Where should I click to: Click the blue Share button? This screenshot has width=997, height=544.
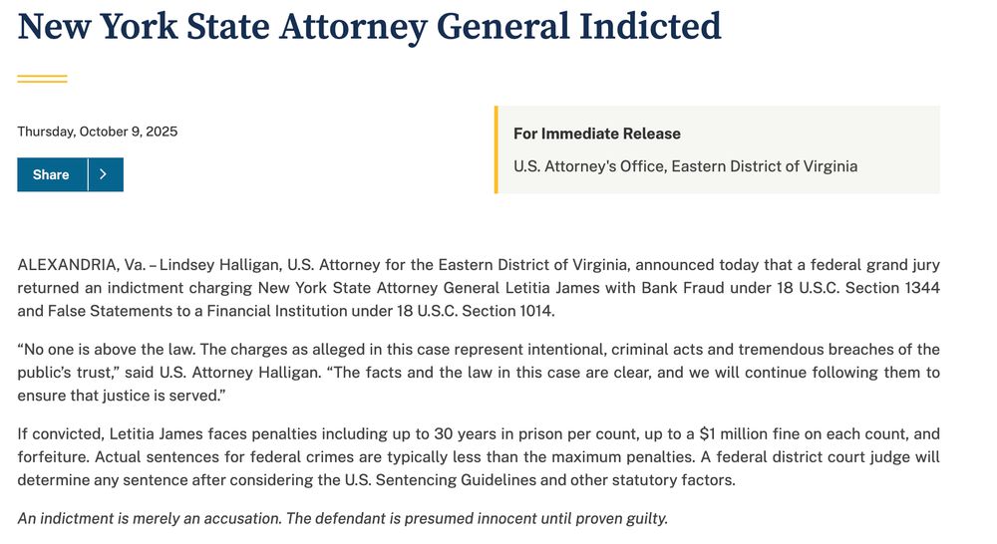click(x=52, y=174)
